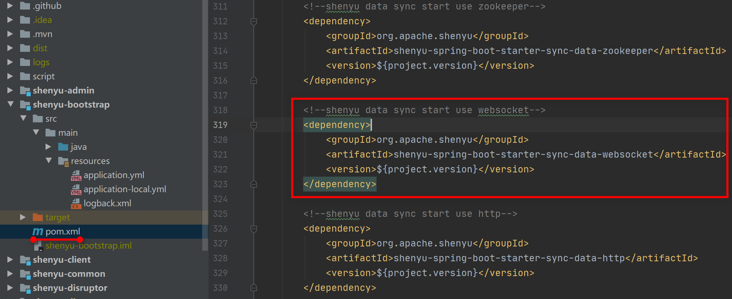732x299 pixels.
Task: Click the resources folder icon
Action: (63, 161)
